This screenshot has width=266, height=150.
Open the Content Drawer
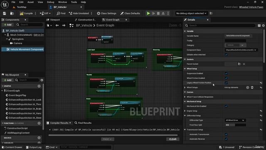[12, 147]
